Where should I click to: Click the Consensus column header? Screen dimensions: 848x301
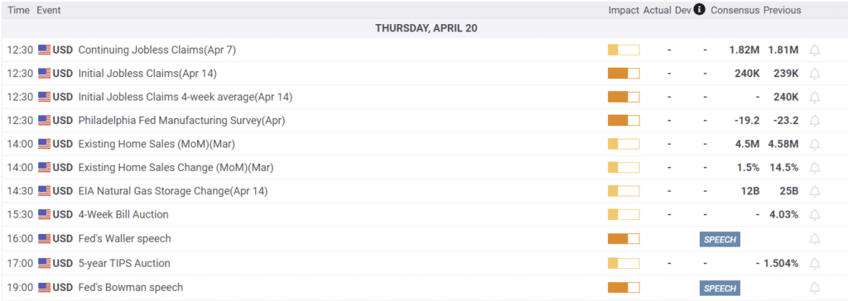[x=735, y=10]
